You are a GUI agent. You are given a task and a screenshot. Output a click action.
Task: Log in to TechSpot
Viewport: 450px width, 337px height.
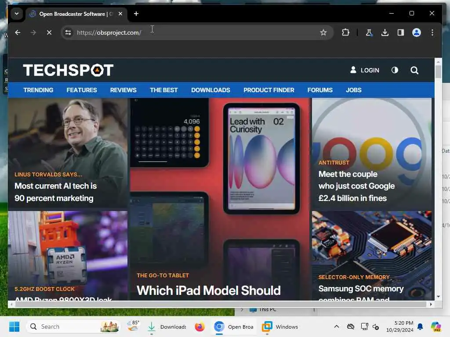[x=365, y=70]
